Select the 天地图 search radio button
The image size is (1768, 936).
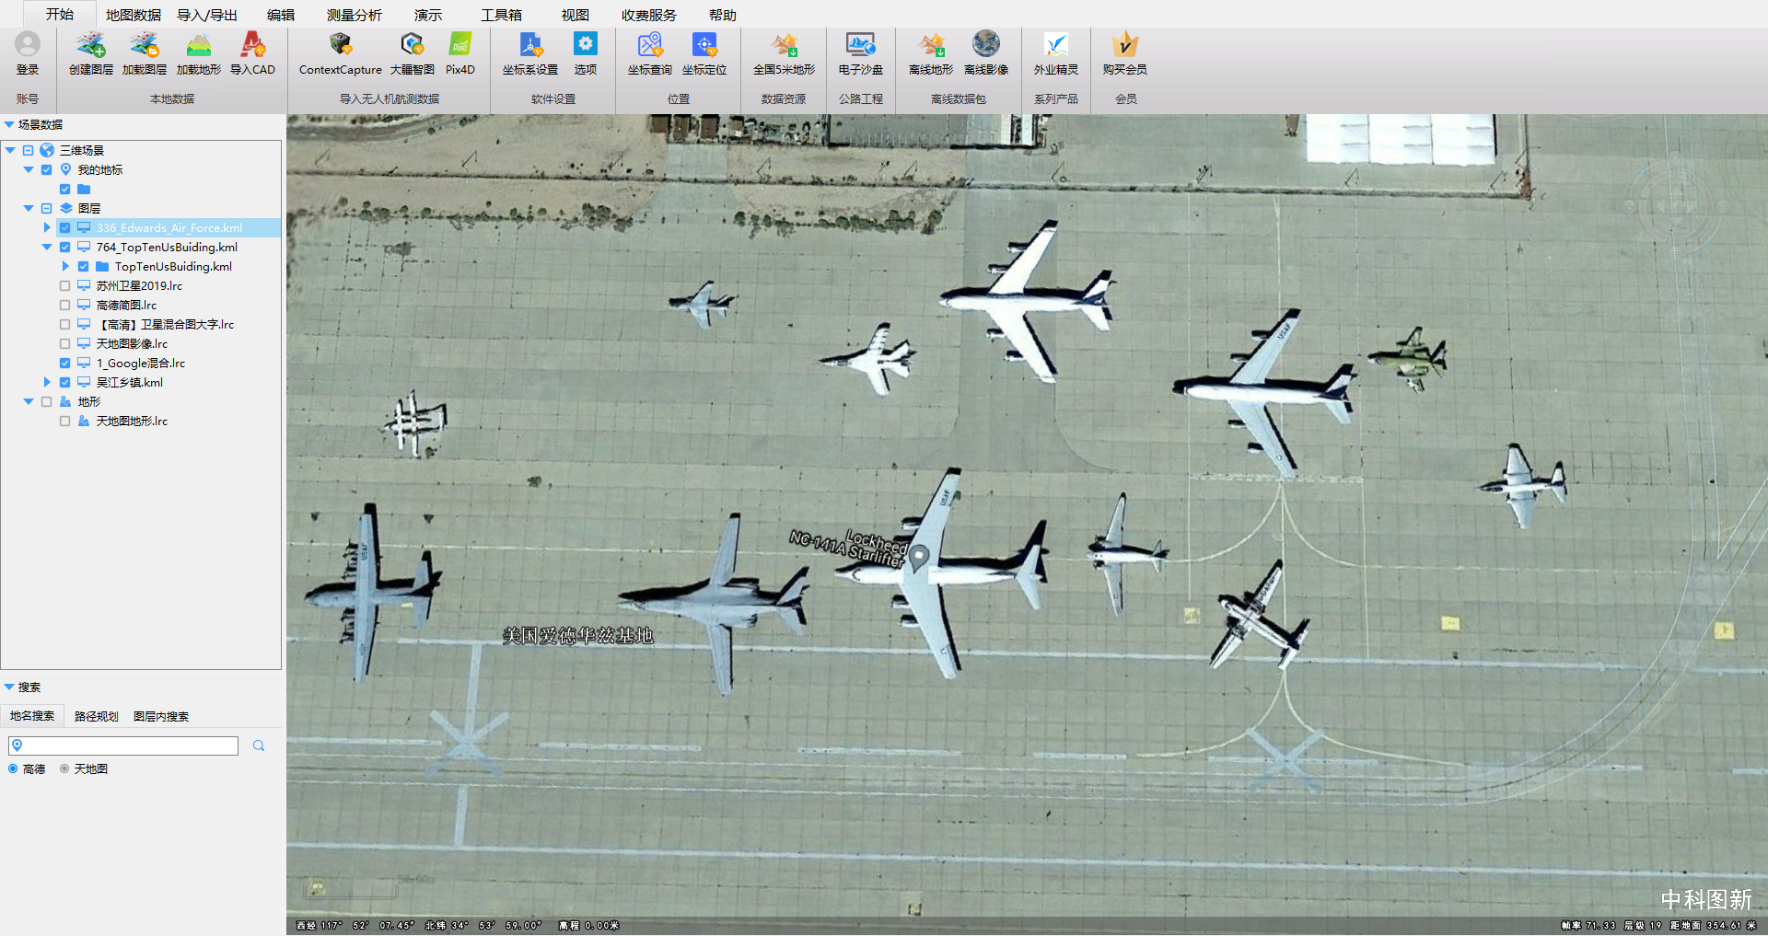coord(64,768)
